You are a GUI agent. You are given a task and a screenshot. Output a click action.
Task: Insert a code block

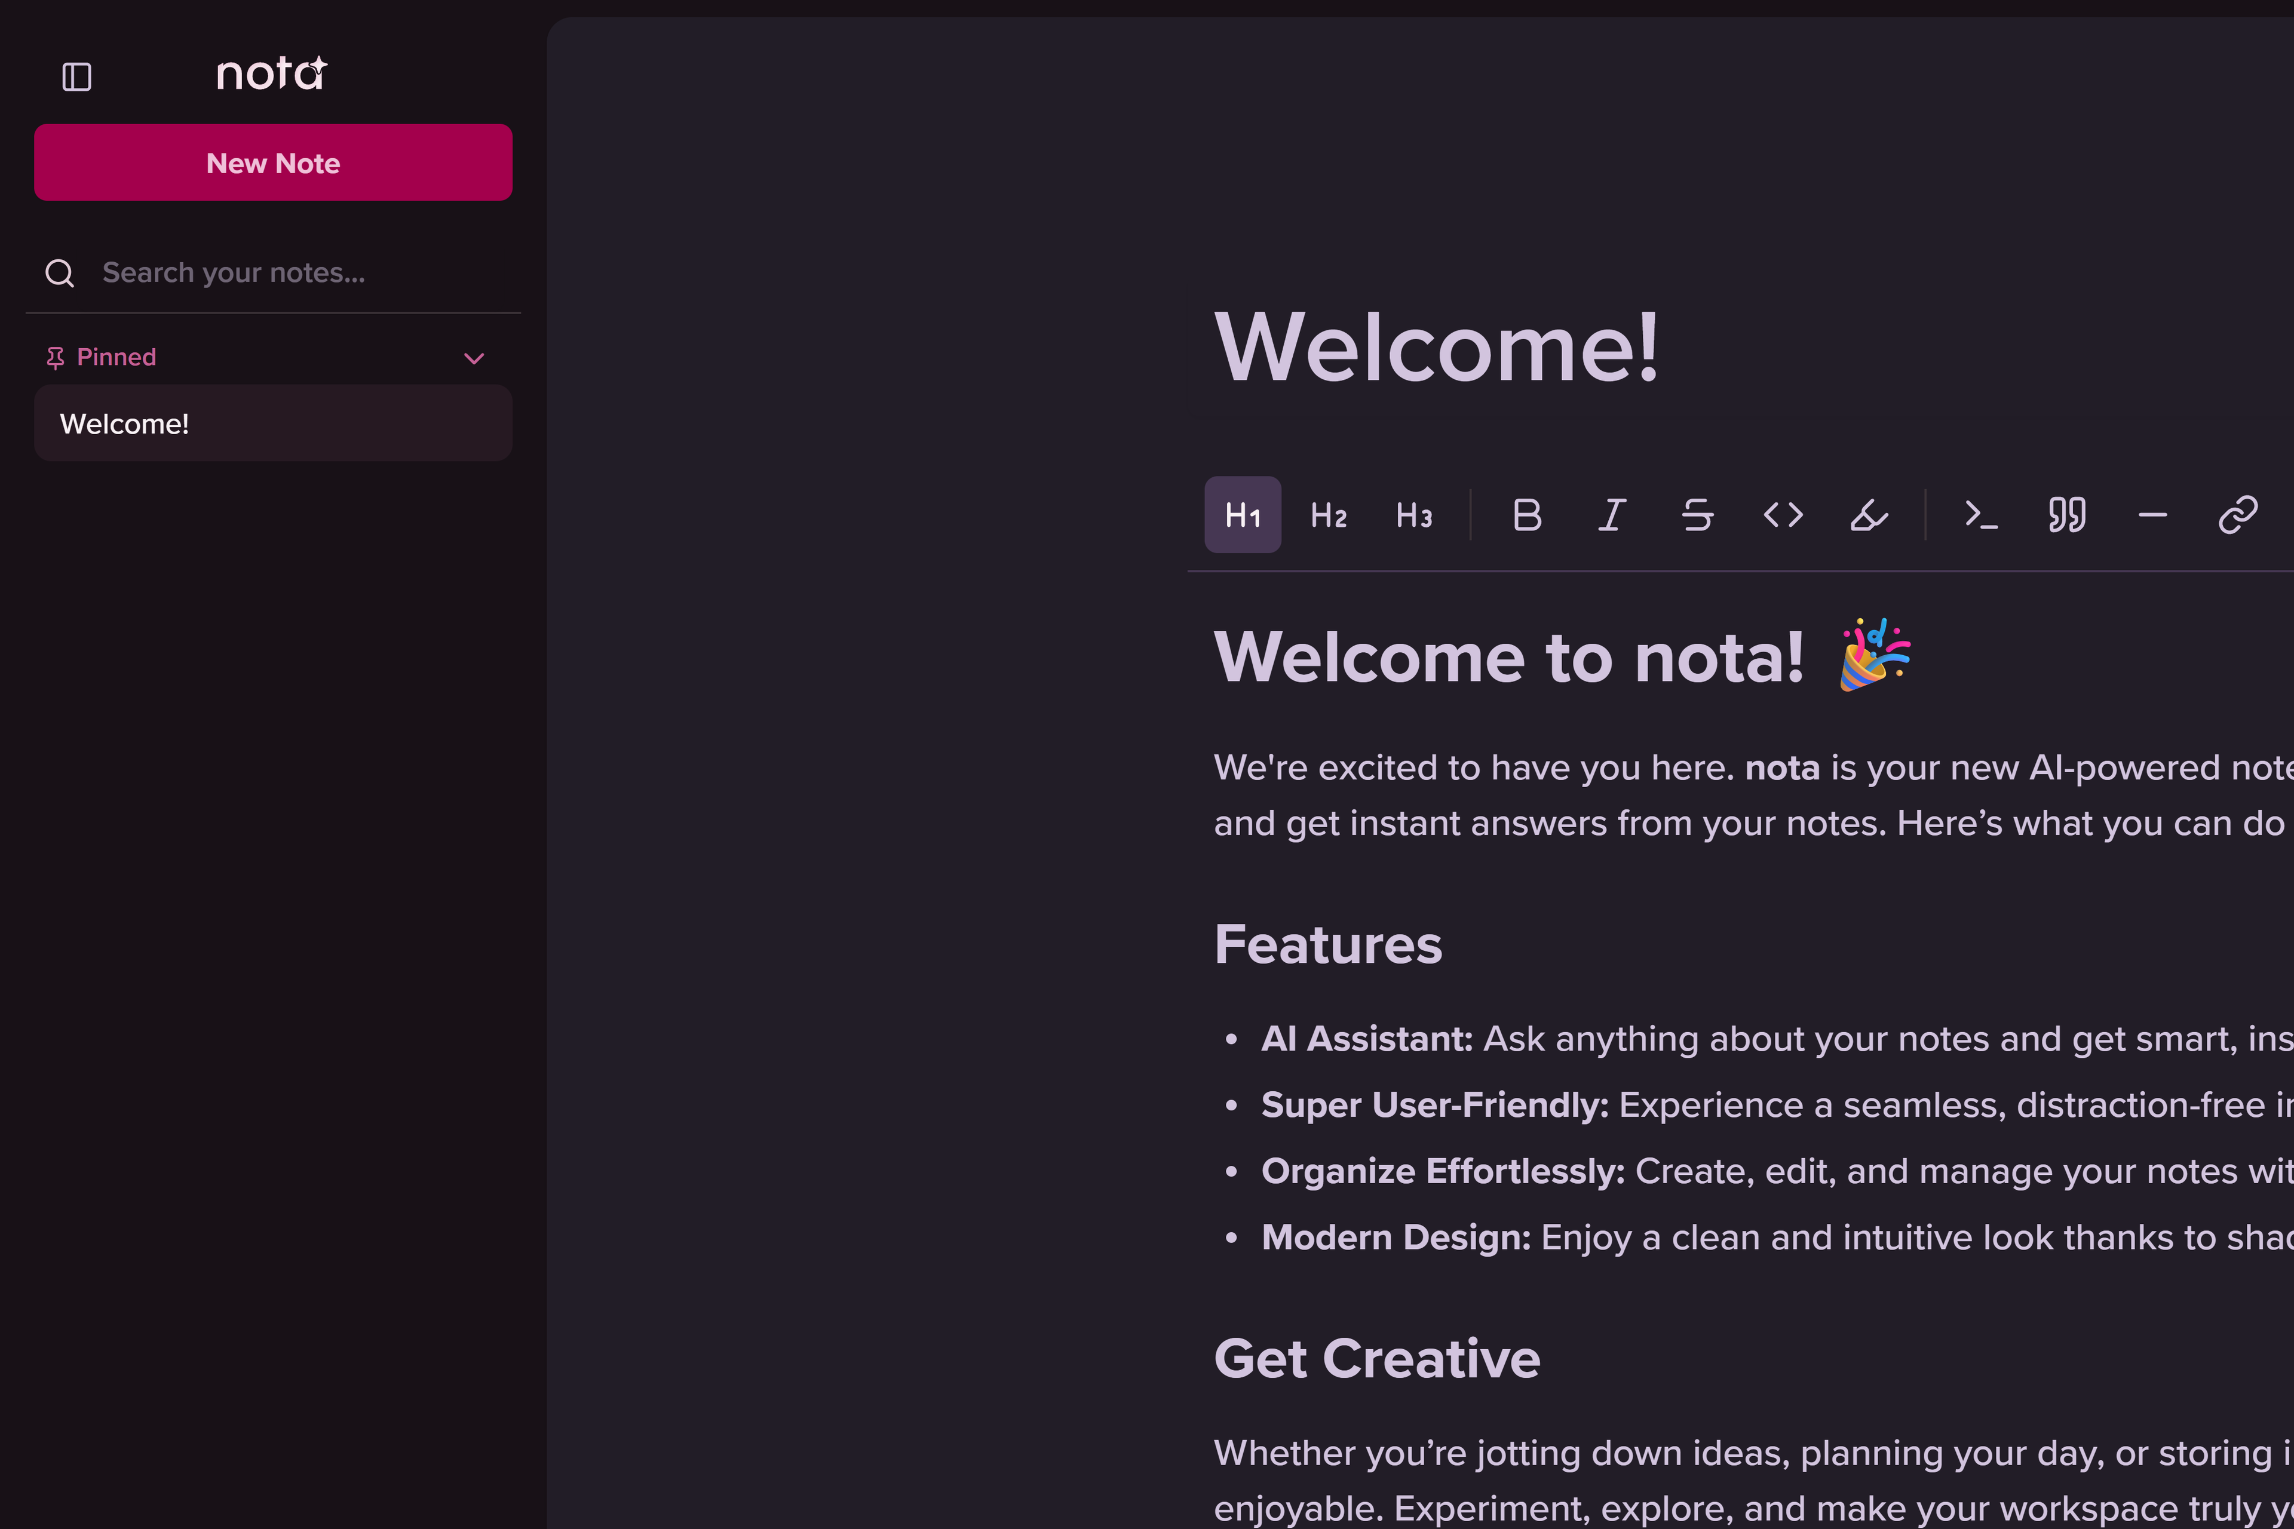1981,515
